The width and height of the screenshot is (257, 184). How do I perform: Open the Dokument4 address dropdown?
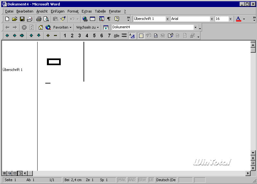point(195,27)
